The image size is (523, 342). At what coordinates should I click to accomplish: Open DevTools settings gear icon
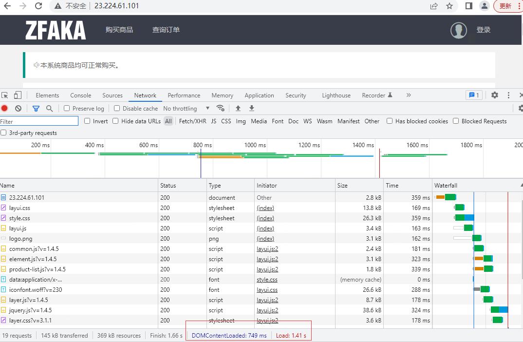pyautogui.click(x=495, y=95)
